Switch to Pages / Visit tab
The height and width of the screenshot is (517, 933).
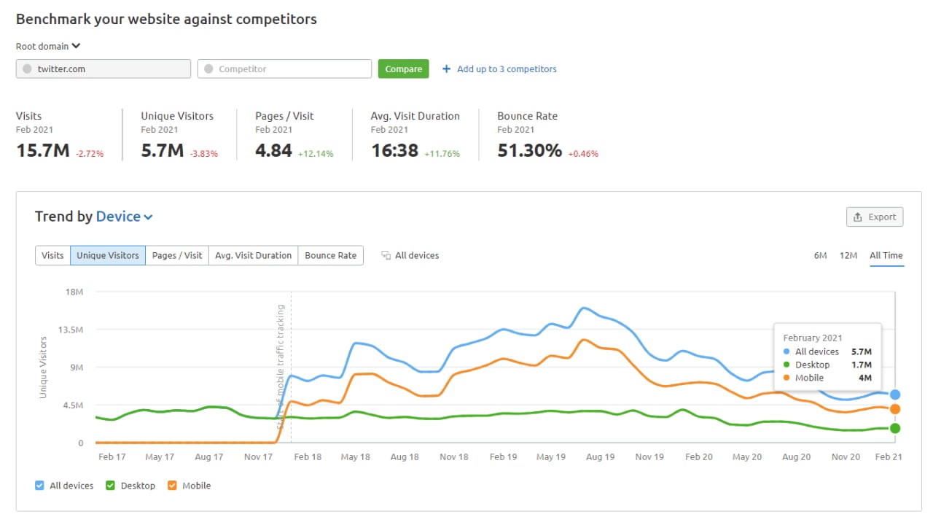(x=177, y=255)
